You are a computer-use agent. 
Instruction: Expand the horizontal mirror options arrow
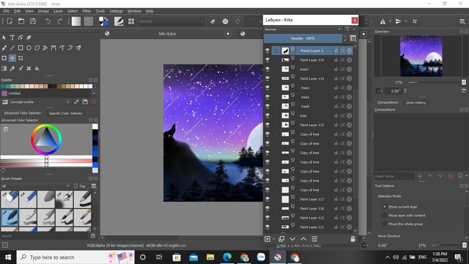pyautogui.click(x=390, y=21)
